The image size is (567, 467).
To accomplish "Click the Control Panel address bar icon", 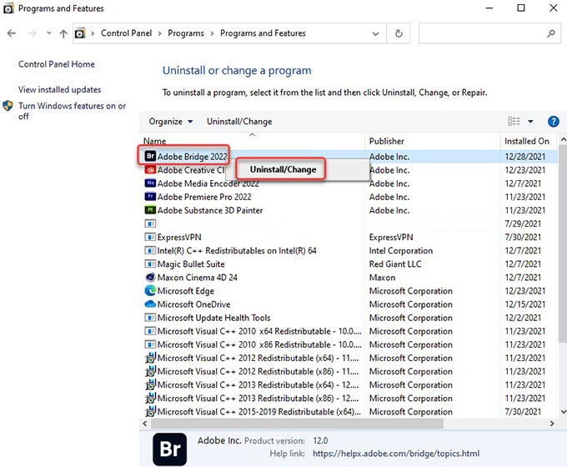I will click(80, 33).
